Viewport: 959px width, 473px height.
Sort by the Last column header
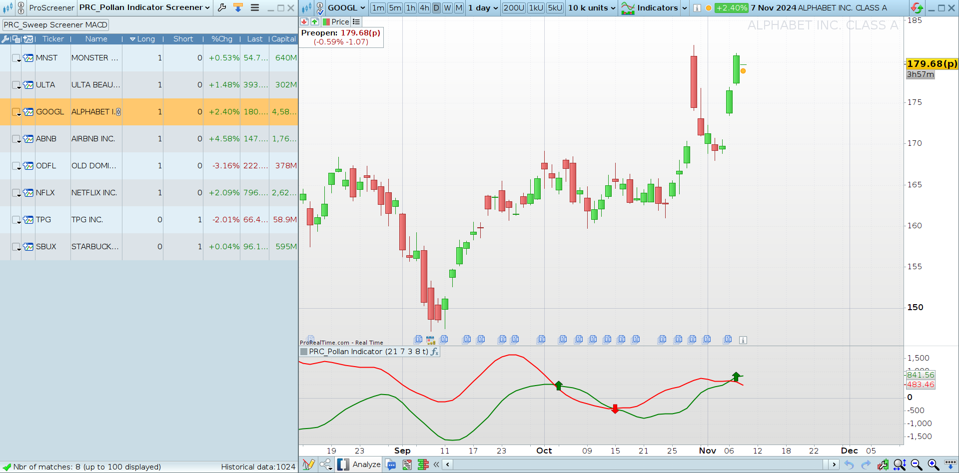(x=255, y=39)
